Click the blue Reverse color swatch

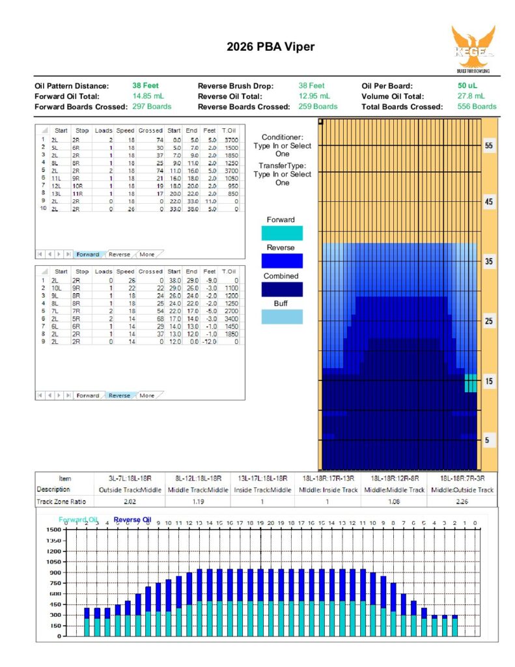282,261
